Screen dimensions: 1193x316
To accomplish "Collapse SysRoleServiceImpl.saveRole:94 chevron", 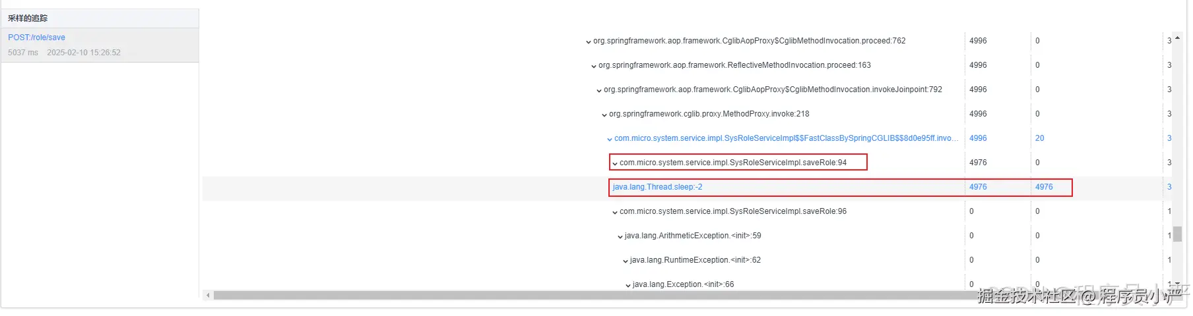I will point(615,163).
